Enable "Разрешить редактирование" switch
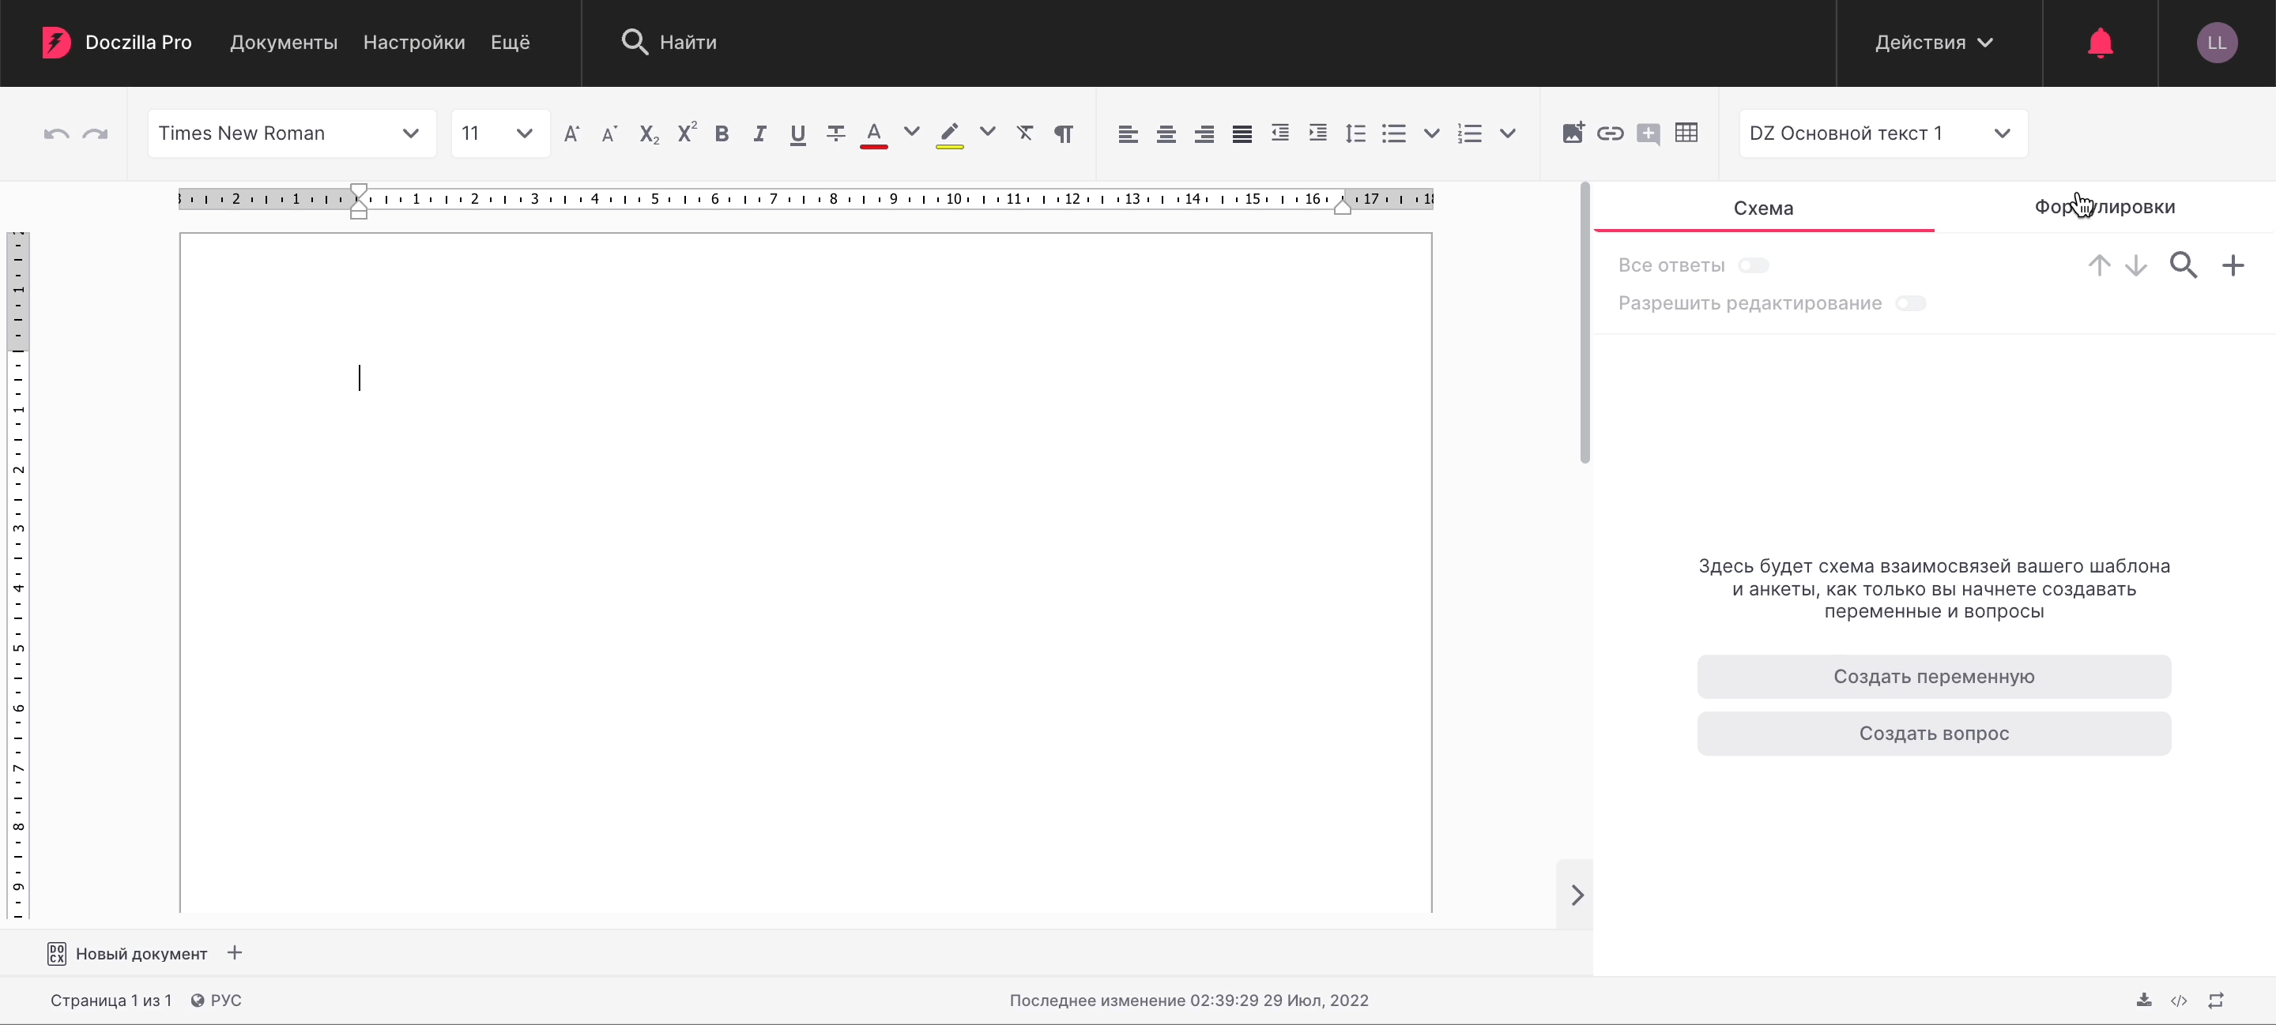The height and width of the screenshot is (1025, 2276). (x=1910, y=304)
